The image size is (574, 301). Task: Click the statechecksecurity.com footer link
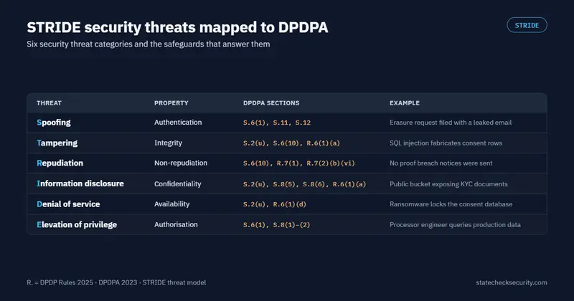click(x=512, y=282)
